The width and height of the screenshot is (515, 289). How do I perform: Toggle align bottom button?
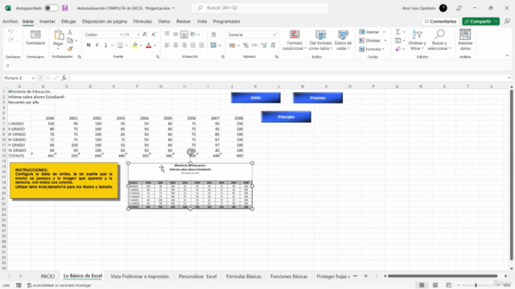point(184,34)
